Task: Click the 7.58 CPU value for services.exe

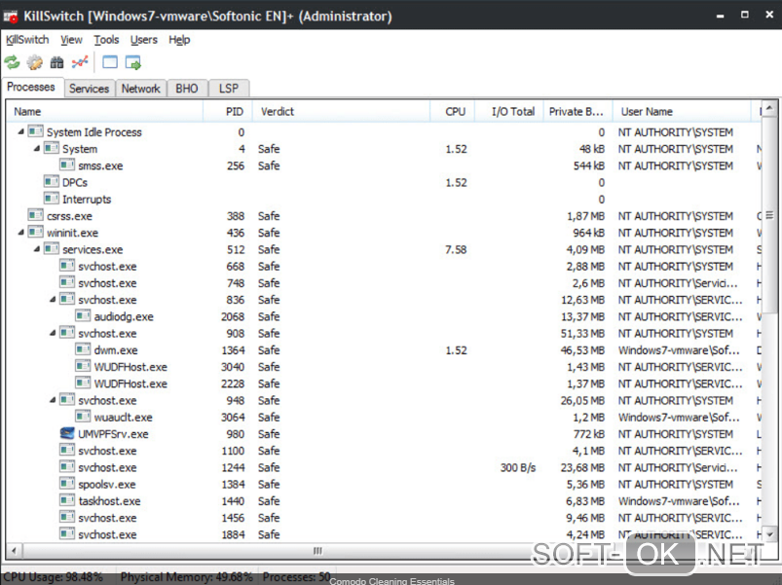Action: point(456,249)
